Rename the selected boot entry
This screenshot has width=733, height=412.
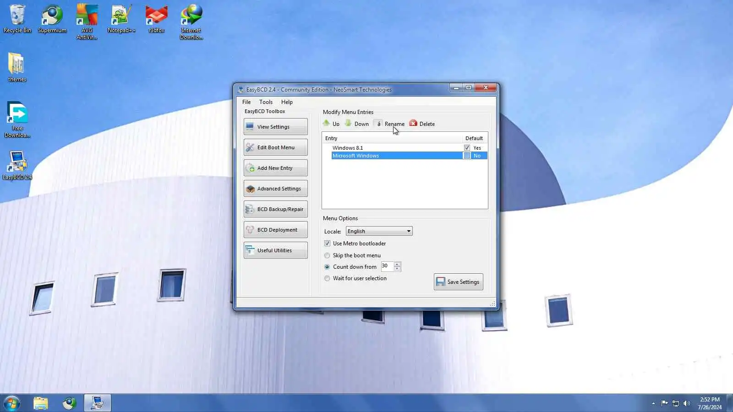click(389, 124)
